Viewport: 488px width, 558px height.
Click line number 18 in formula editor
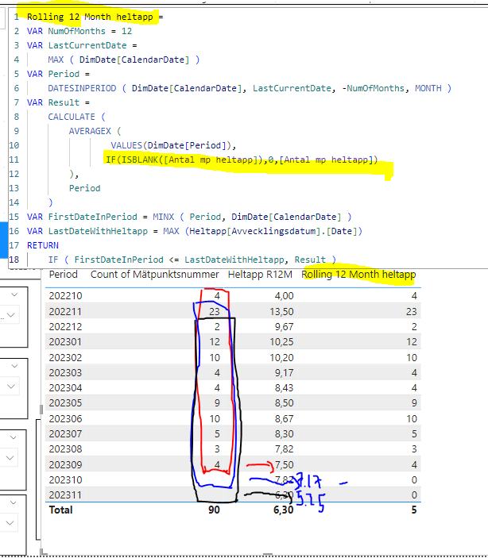14,260
